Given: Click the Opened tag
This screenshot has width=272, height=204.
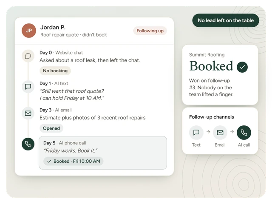Looking at the screenshot, I should pos(51,128).
